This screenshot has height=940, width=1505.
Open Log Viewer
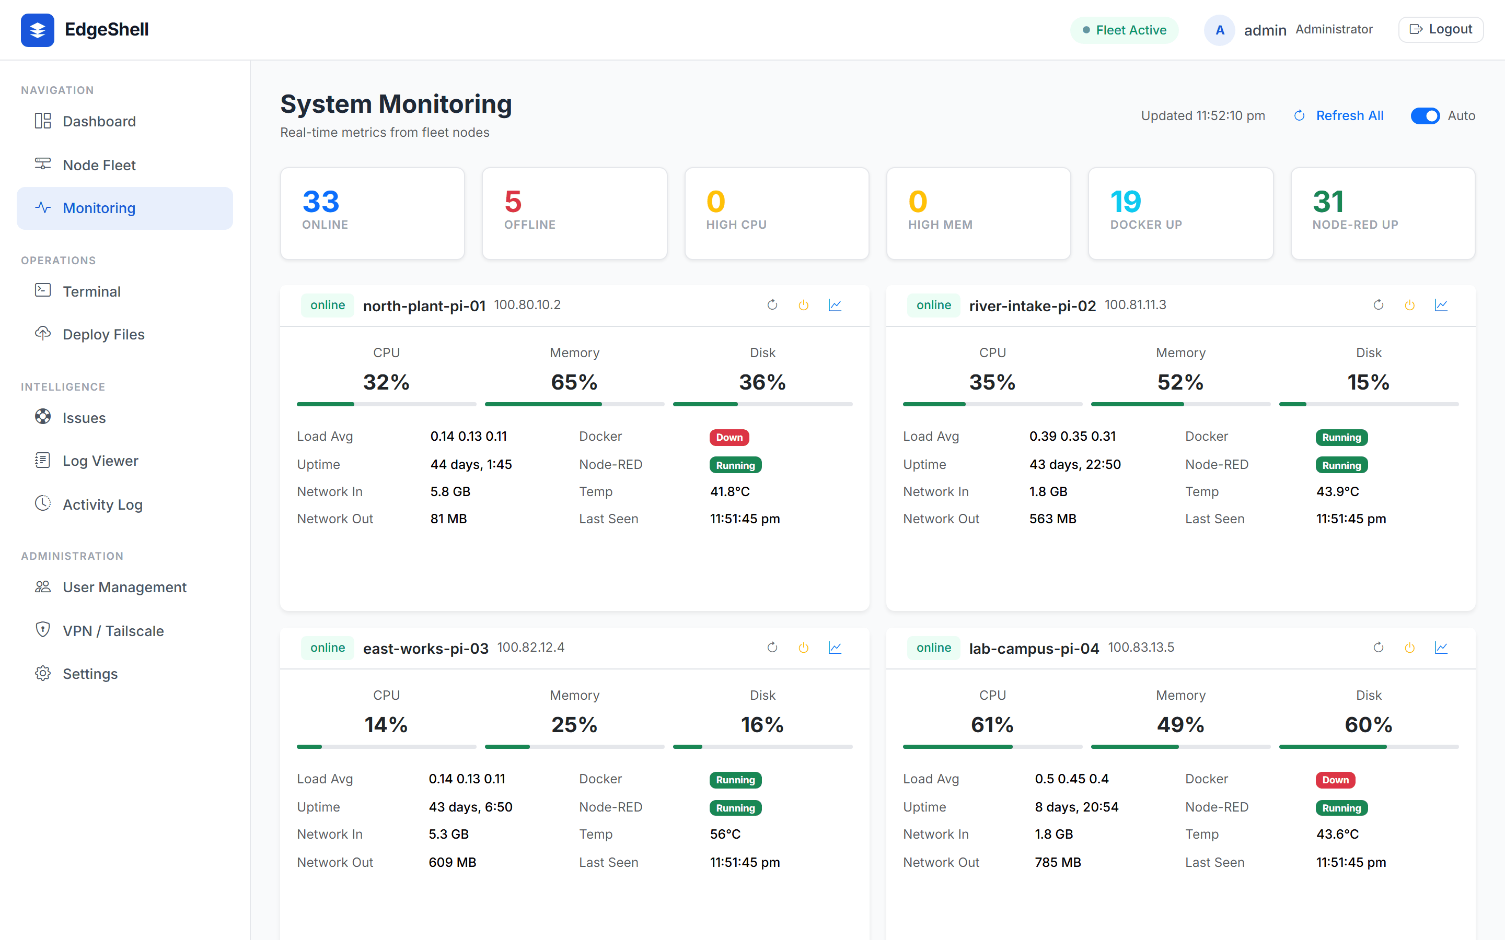[124, 461]
